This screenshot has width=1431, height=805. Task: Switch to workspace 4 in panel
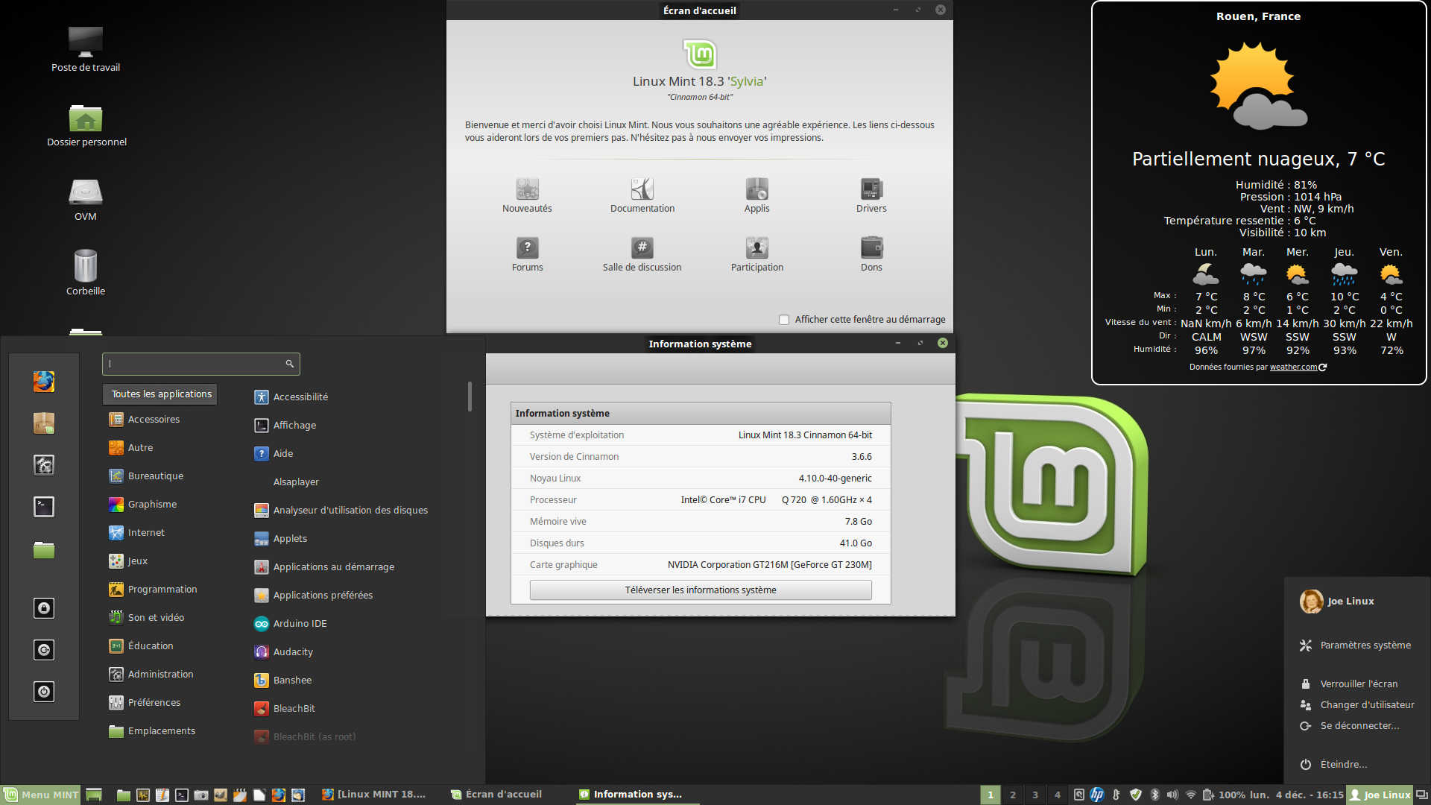[1058, 795]
